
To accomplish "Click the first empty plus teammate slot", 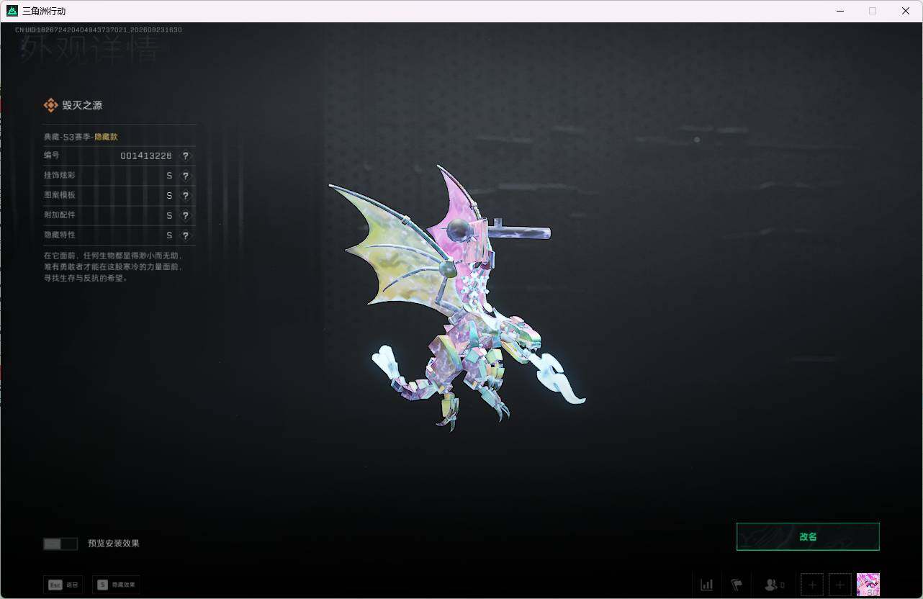I will tap(812, 585).
